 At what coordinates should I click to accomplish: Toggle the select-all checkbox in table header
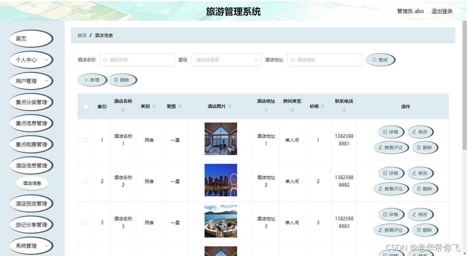86,106
